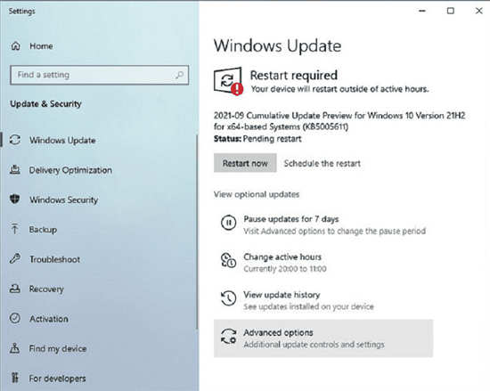The height and width of the screenshot is (391, 490).
Task: Click Schedule the restart link
Action: pos(323,163)
